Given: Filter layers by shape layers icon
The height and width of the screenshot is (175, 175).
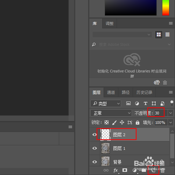Looking at the screenshot, I should tap(154, 104).
